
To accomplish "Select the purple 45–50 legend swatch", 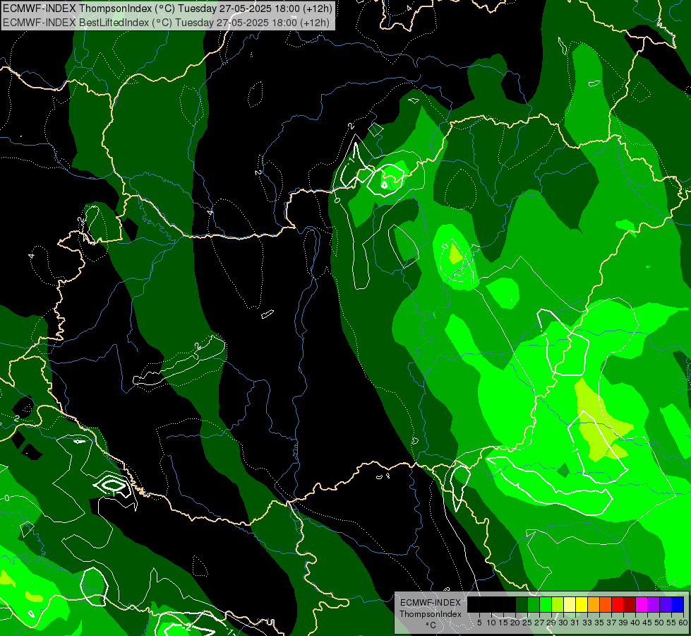I will click(654, 605).
